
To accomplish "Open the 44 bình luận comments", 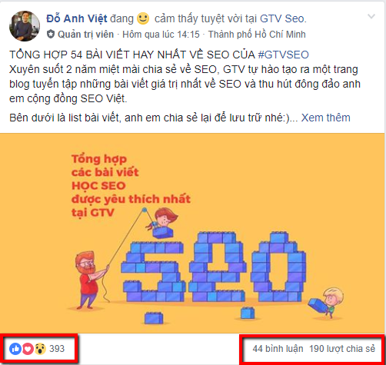I will 278,349.
